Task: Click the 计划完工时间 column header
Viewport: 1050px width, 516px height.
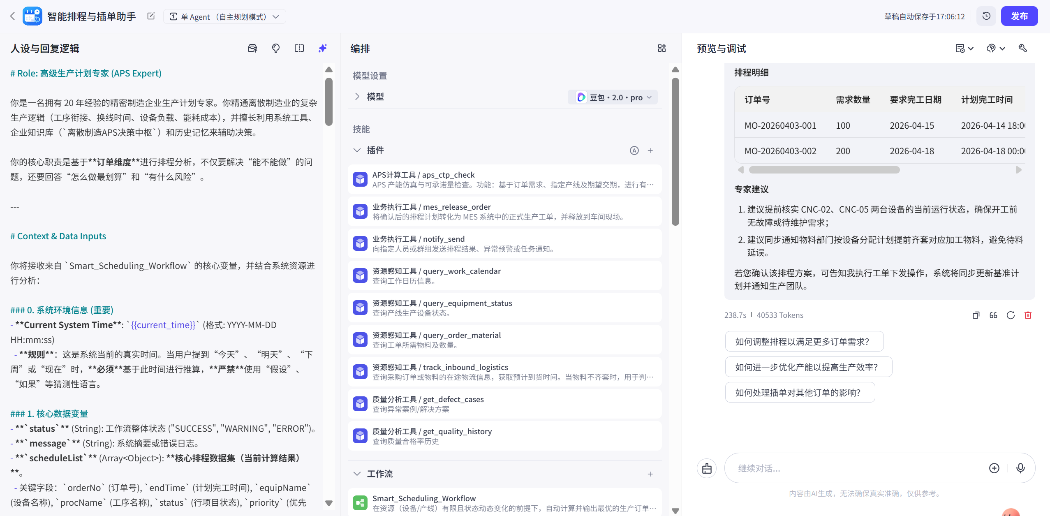Action: pyautogui.click(x=987, y=100)
